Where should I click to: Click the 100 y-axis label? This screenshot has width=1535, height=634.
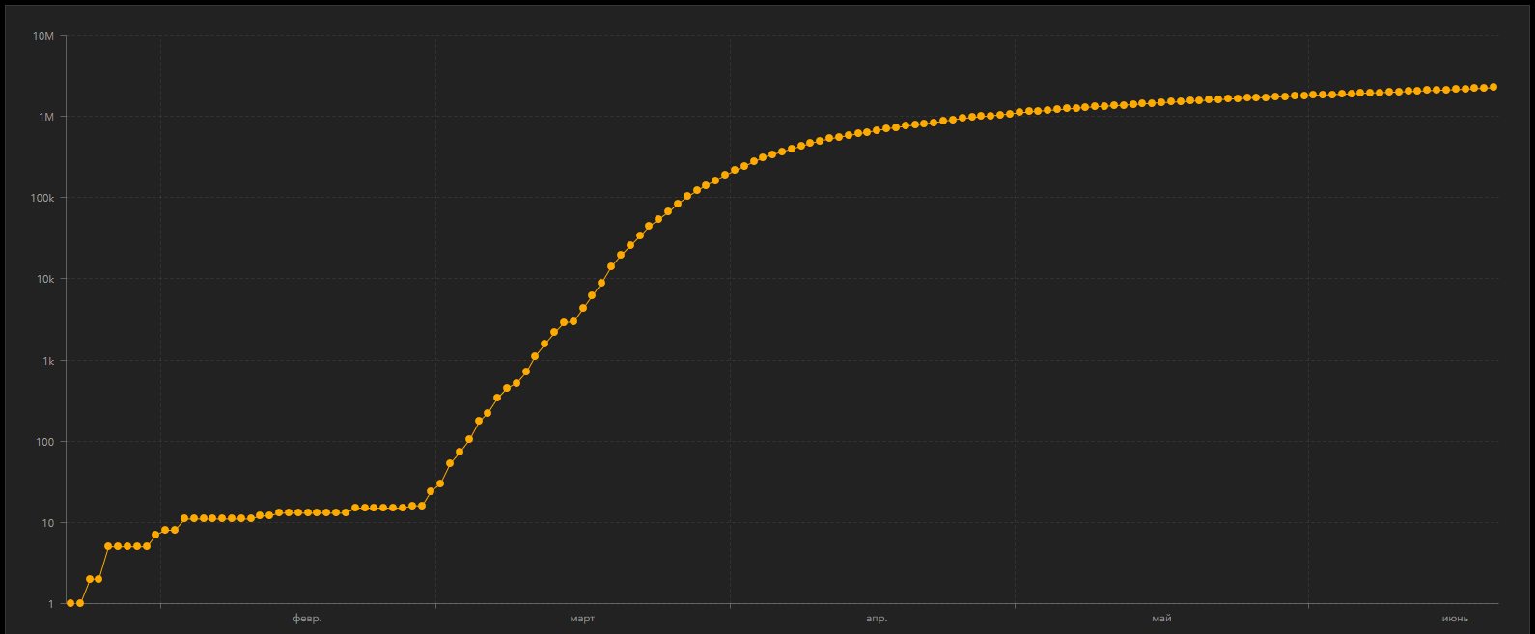point(45,442)
